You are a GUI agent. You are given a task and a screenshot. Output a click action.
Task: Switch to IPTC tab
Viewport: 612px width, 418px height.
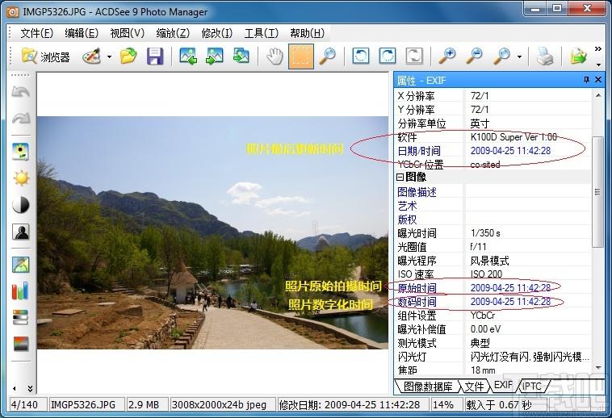coord(531,387)
